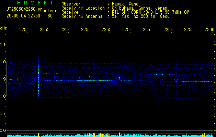Click the Receiver label
The height and width of the screenshot is (137, 216).
[x=71, y=12]
